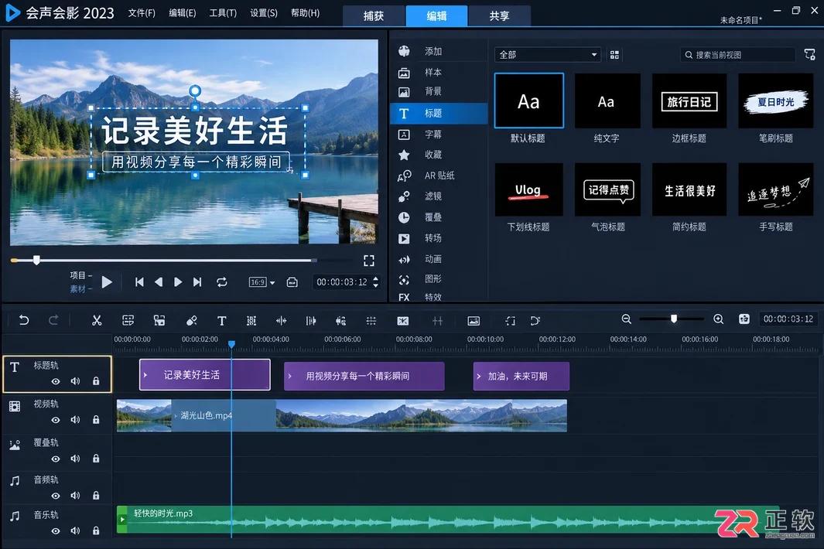Jump to the end of the project

197,282
